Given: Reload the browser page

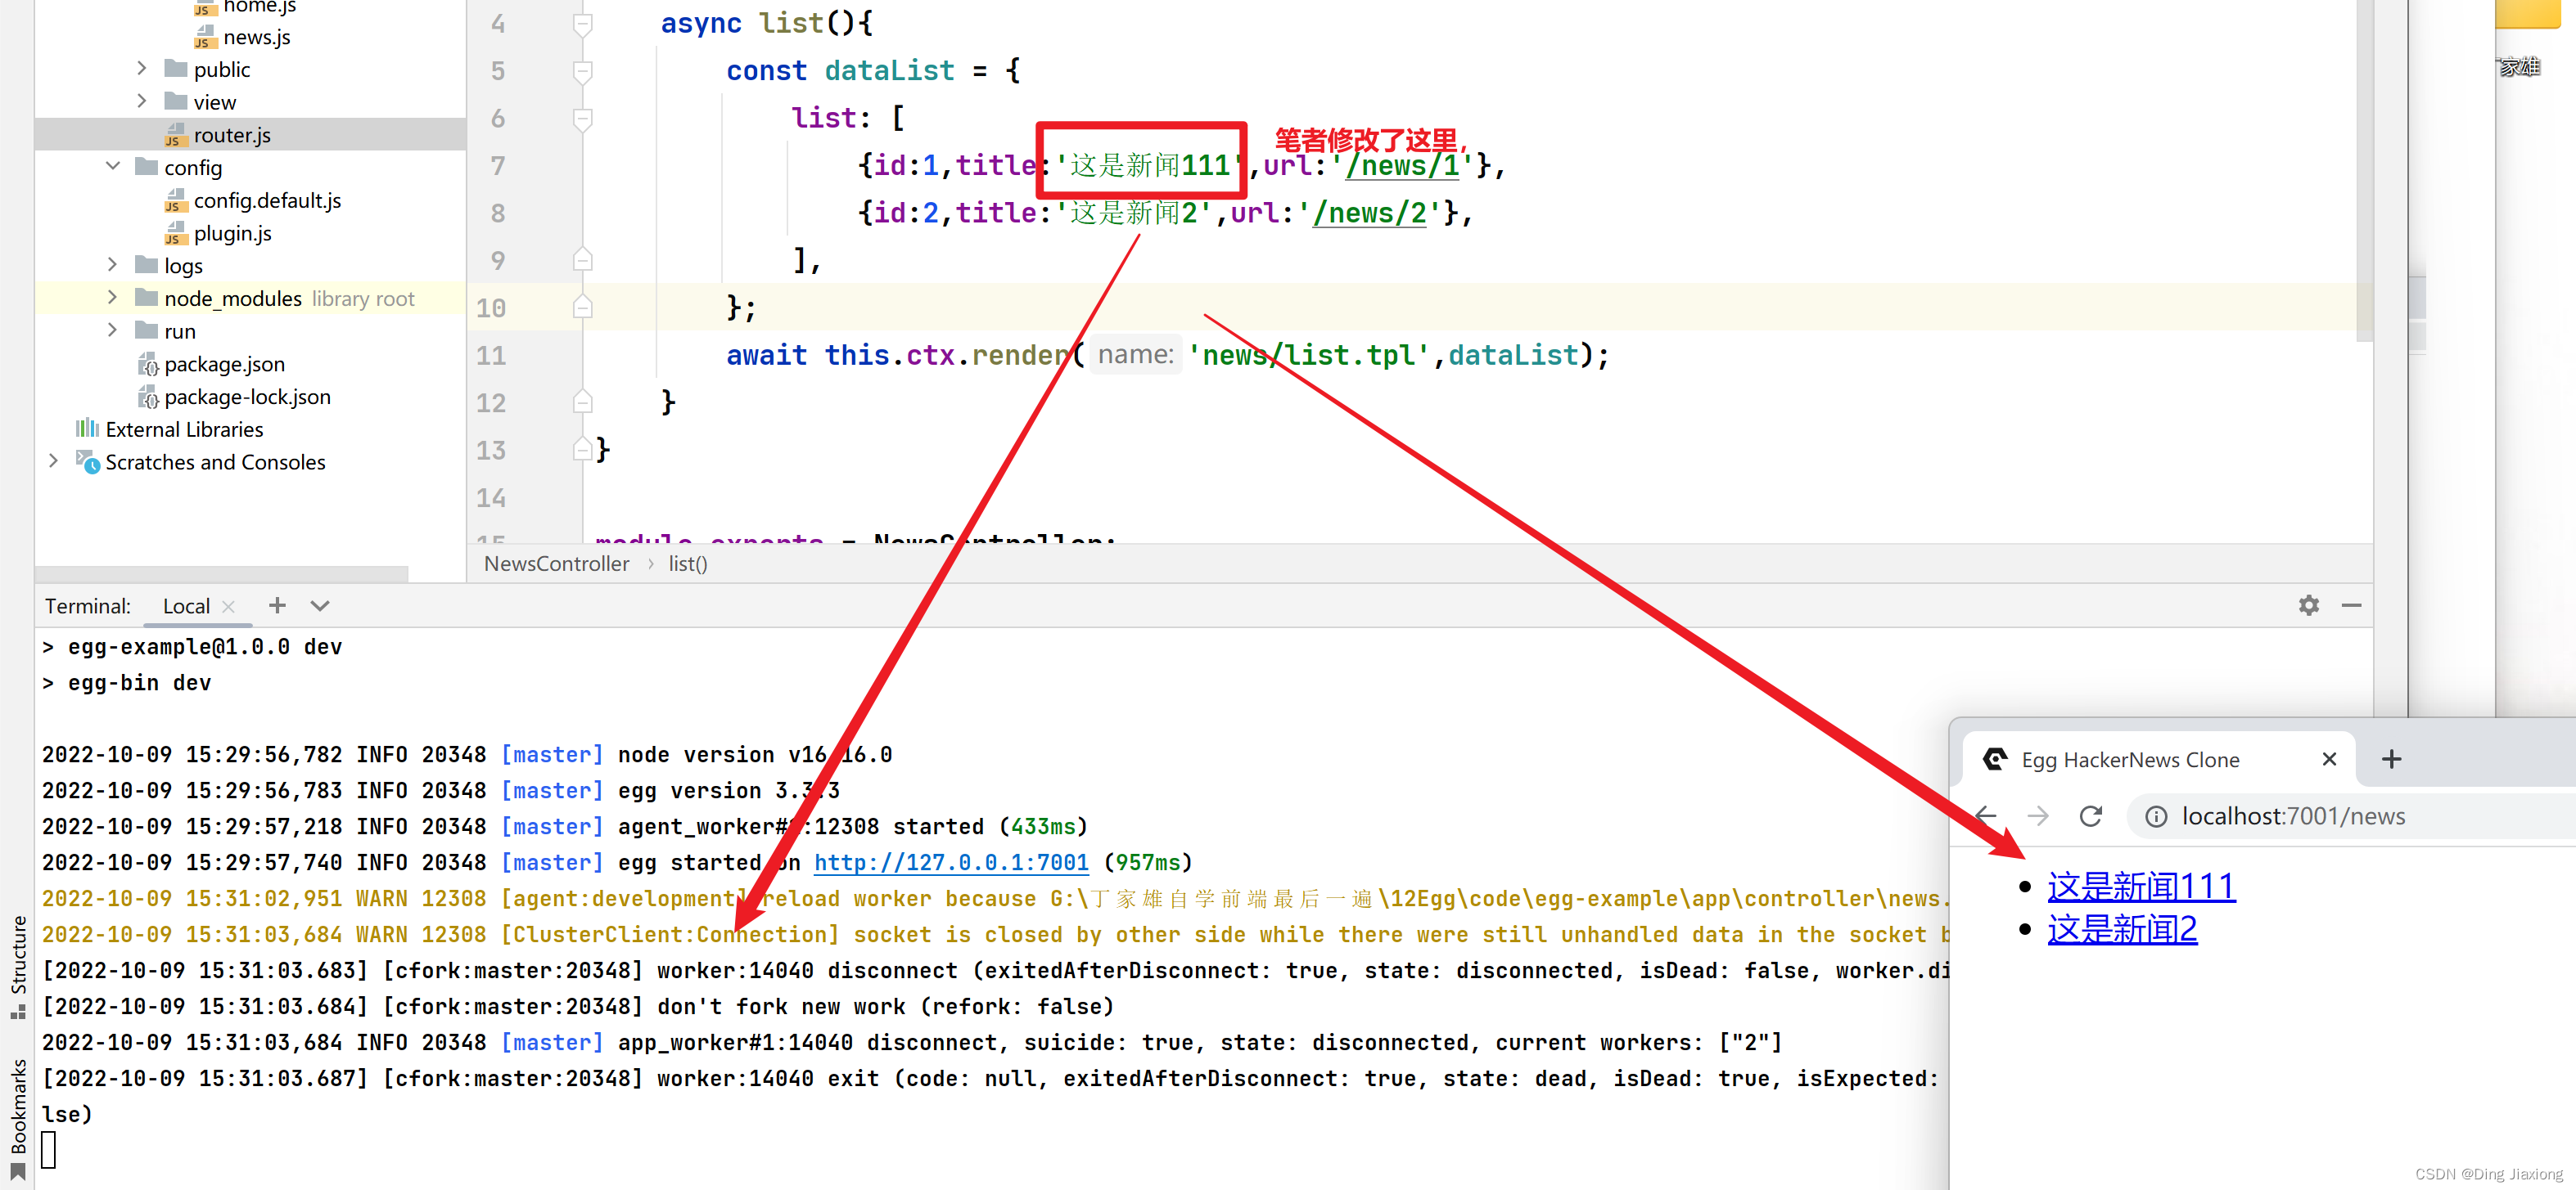Looking at the screenshot, I should pyautogui.click(x=2090, y=816).
